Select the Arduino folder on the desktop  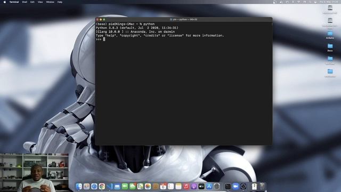[x=330, y=35]
